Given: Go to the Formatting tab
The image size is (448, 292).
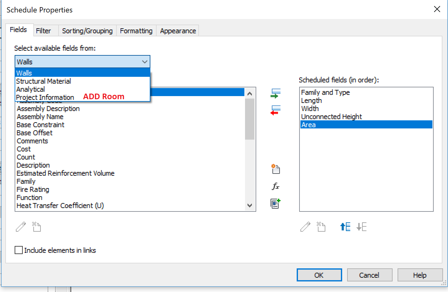Looking at the screenshot, I should pos(136,31).
